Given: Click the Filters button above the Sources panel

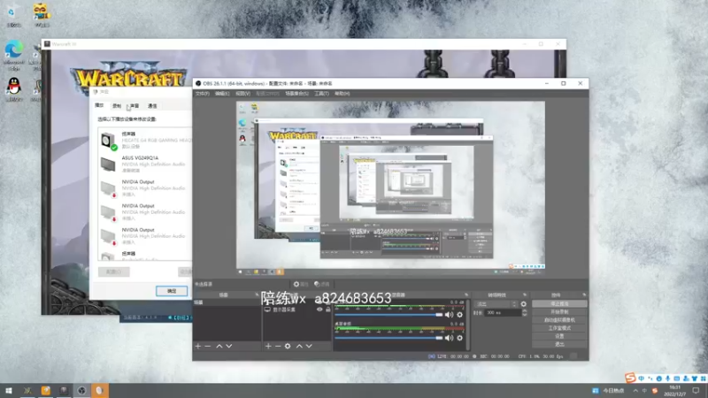Looking at the screenshot, I should point(322,284).
